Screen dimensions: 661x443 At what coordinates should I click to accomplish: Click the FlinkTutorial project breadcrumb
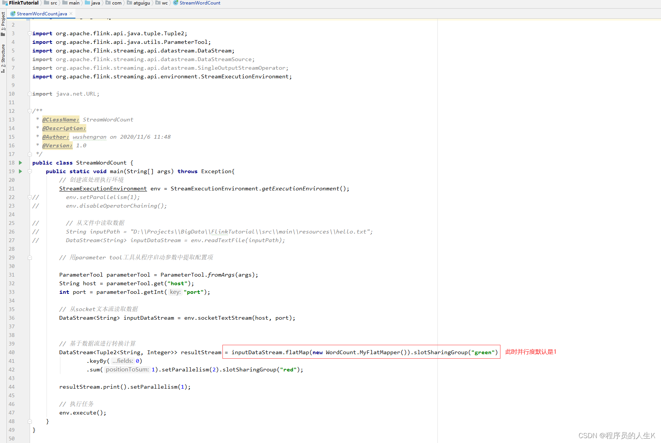click(x=23, y=3)
